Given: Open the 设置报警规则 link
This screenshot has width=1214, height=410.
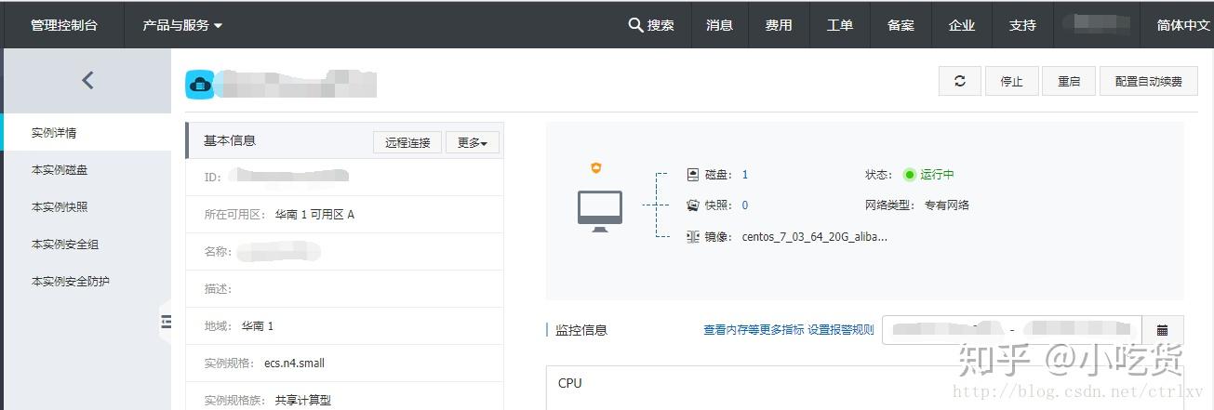Looking at the screenshot, I should [x=841, y=330].
